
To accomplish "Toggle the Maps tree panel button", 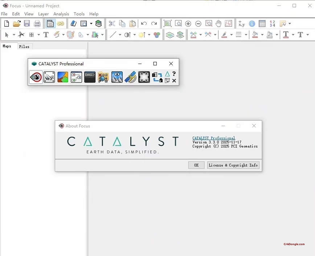I will (x=50, y=24).
